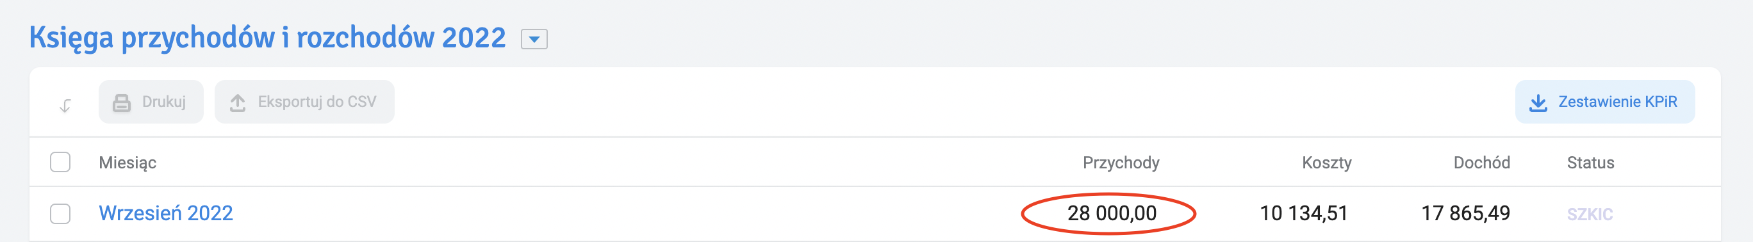Sort by the Miesiąc column header

pos(128,163)
